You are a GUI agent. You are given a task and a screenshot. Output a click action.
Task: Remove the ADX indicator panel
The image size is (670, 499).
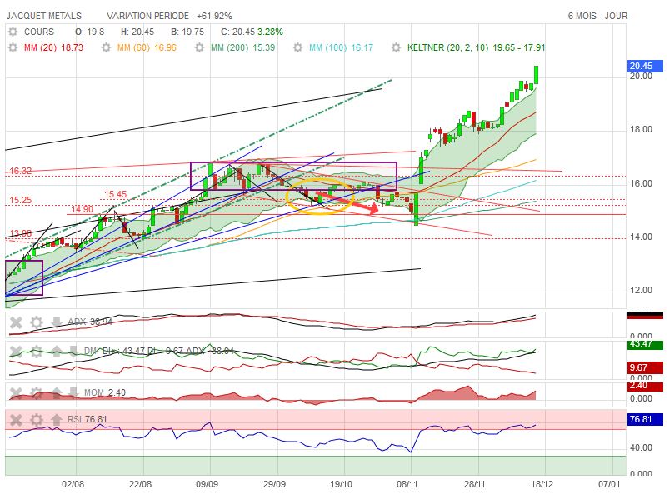[x=16, y=322]
